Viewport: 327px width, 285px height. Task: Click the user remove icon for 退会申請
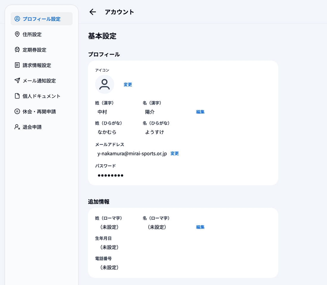click(x=17, y=127)
